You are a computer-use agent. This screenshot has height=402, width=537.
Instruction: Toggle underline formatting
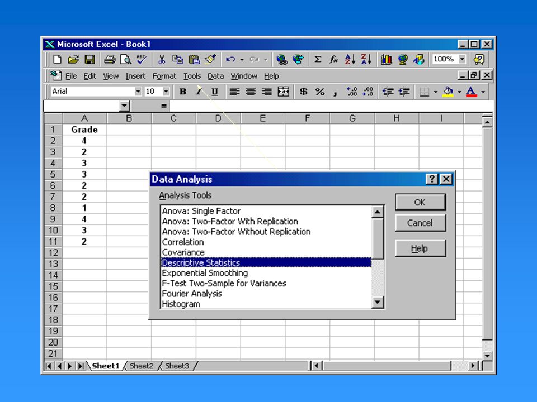pos(215,92)
